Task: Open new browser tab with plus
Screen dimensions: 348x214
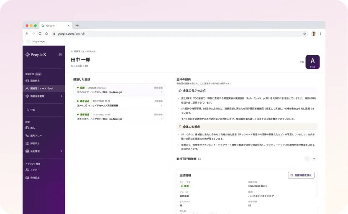Action: click(x=77, y=26)
